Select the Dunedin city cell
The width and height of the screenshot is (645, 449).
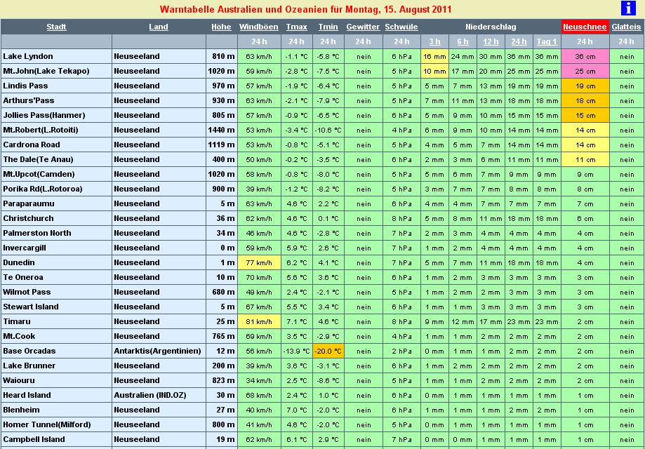tap(56, 263)
